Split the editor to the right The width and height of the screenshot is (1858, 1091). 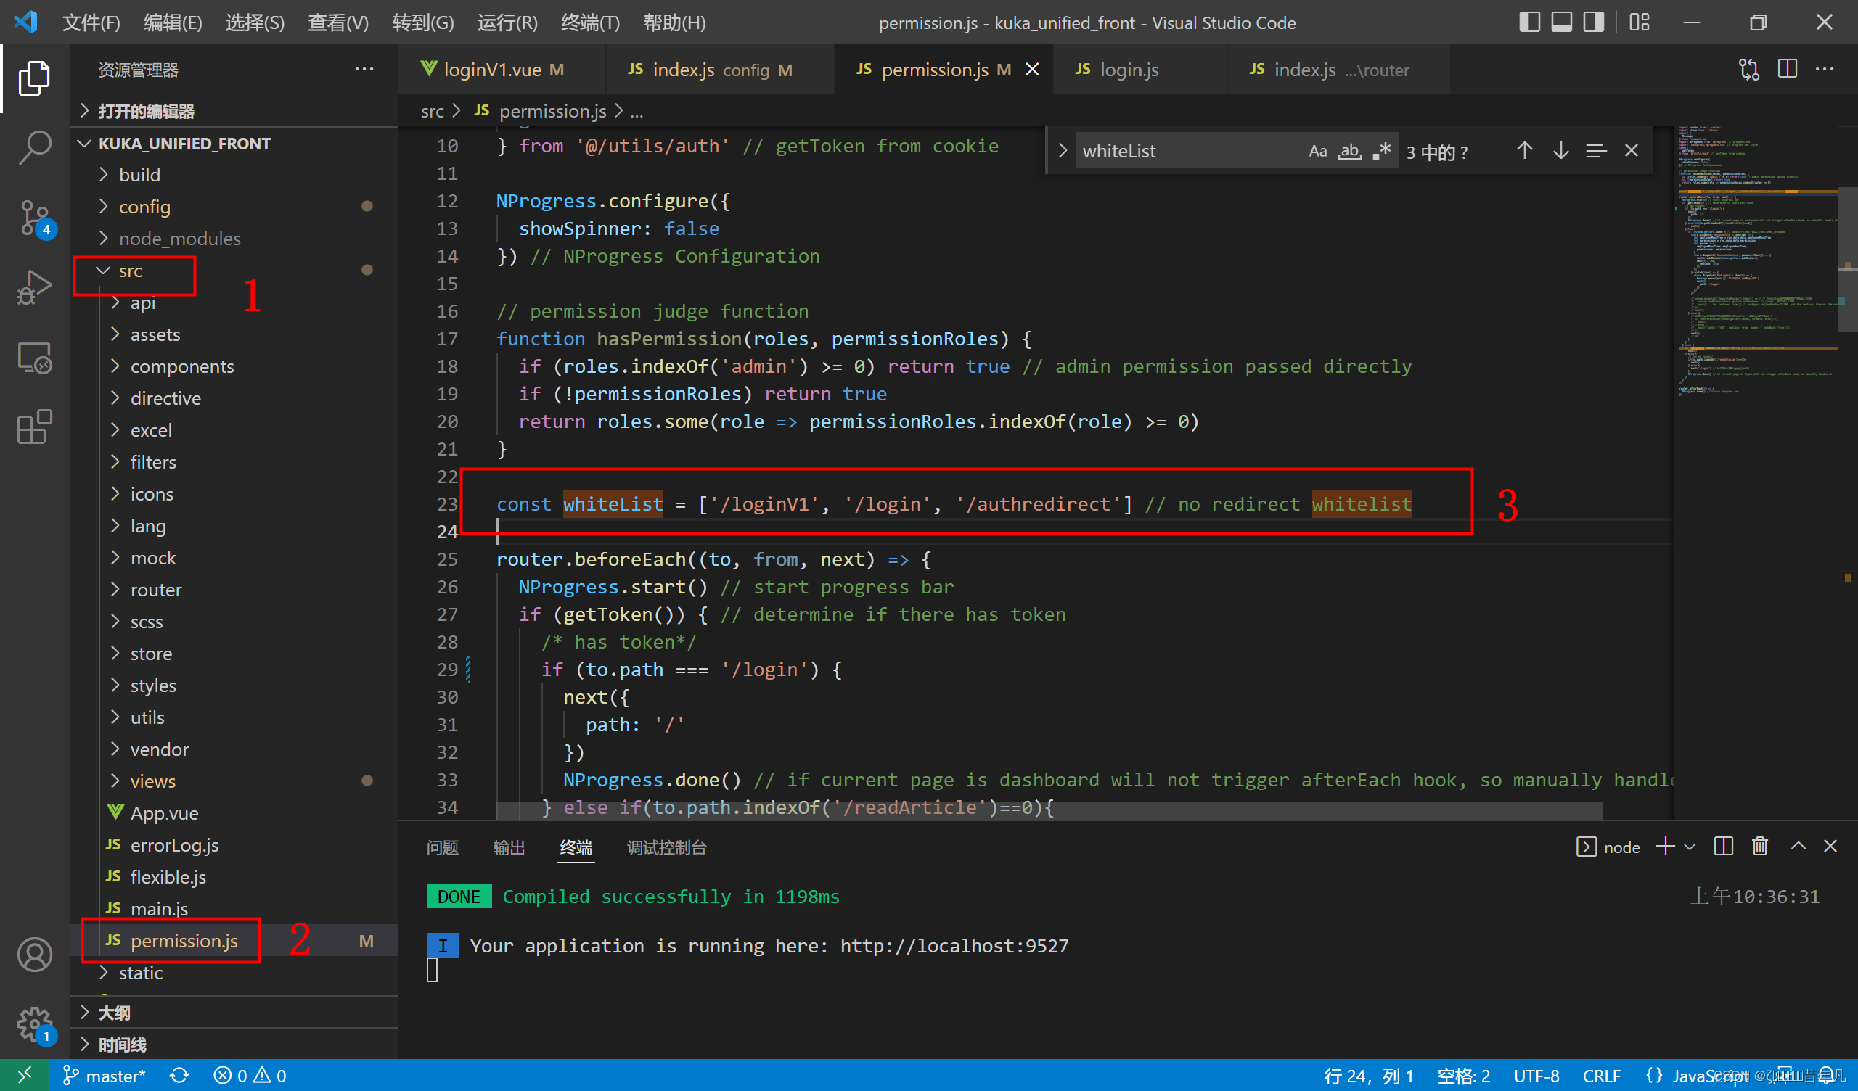coord(1786,70)
